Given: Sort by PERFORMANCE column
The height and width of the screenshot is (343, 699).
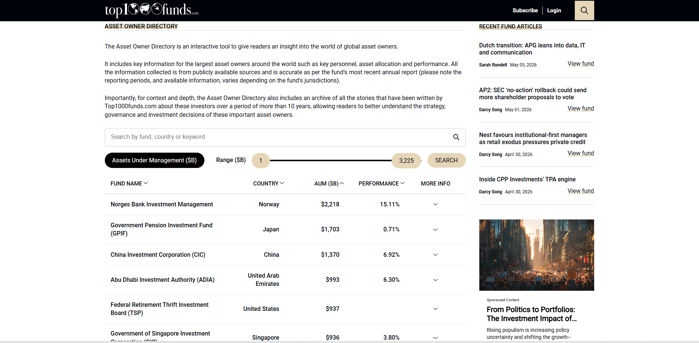Looking at the screenshot, I should pyautogui.click(x=382, y=183).
